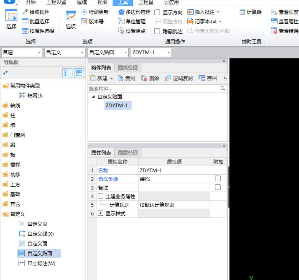
Task: Close the property list panel
Action: click(224, 146)
